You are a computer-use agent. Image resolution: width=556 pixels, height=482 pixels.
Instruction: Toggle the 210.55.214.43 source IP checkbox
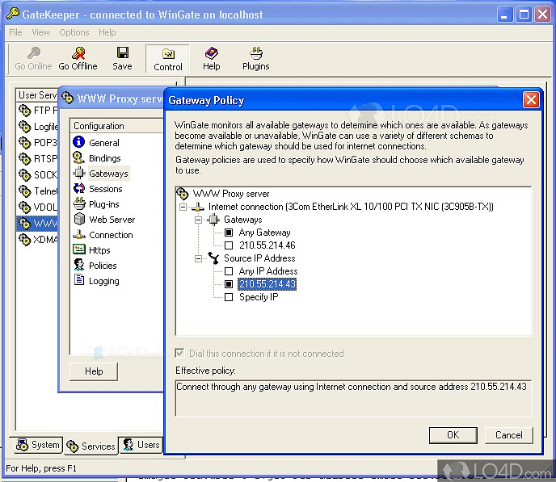coord(229,284)
